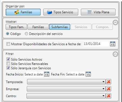The height and width of the screenshot is (102, 122).
Task: Open the Temporada dropdown
Action: [x=66, y=82]
